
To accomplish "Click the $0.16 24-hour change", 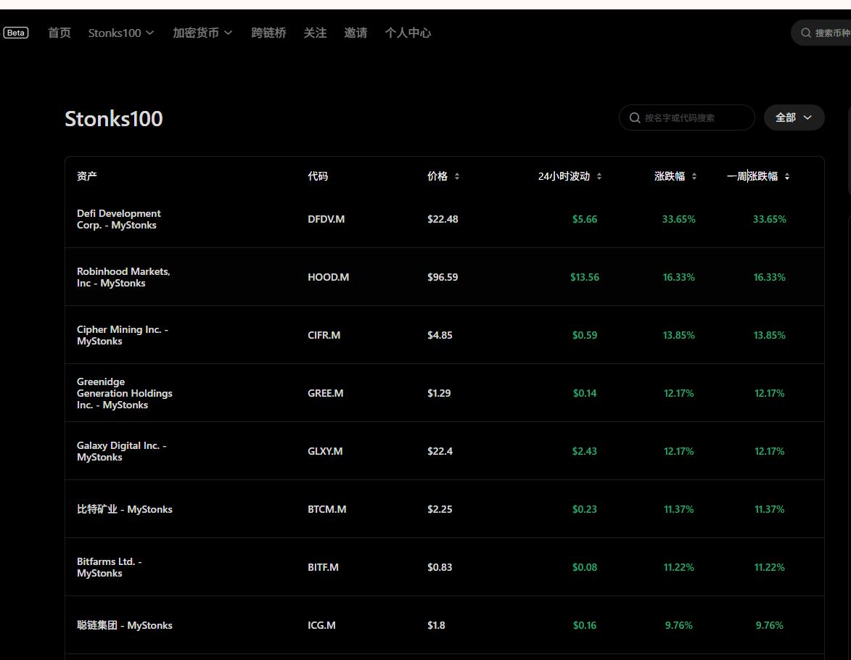I will [585, 625].
